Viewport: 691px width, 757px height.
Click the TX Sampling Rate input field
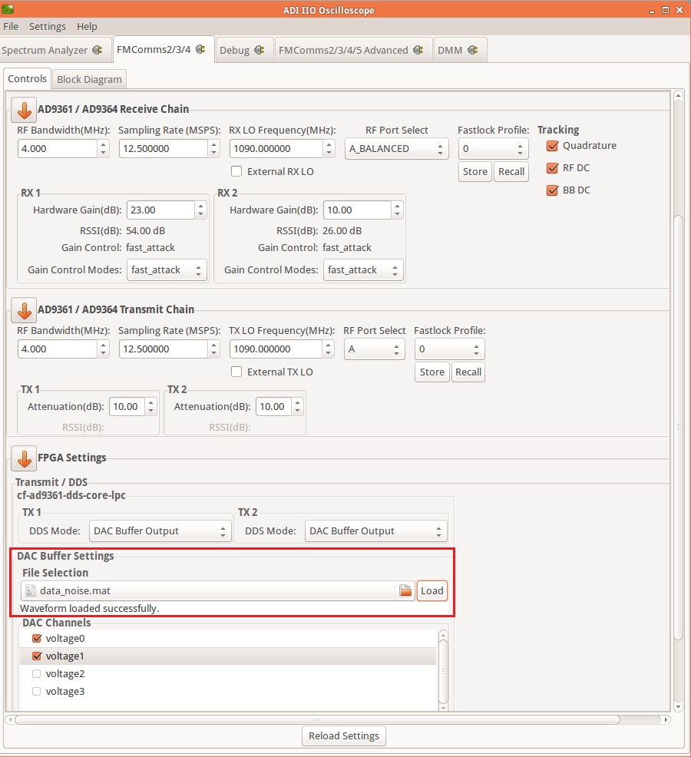tap(164, 349)
